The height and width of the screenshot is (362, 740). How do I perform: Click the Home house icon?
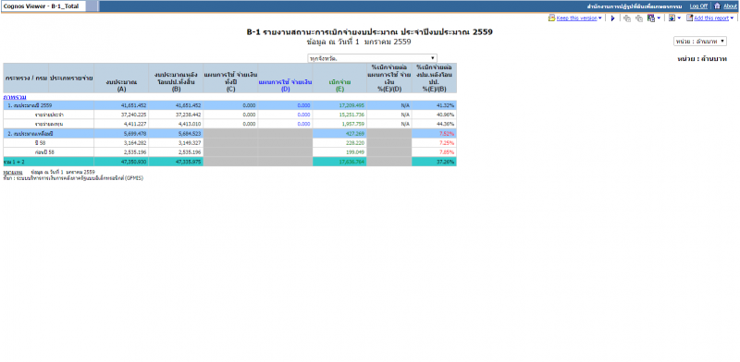pyautogui.click(x=718, y=6)
